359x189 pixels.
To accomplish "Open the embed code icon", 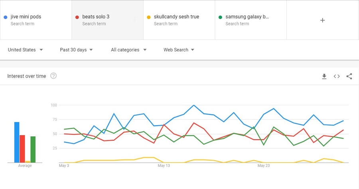I will (x=337, y=77).
